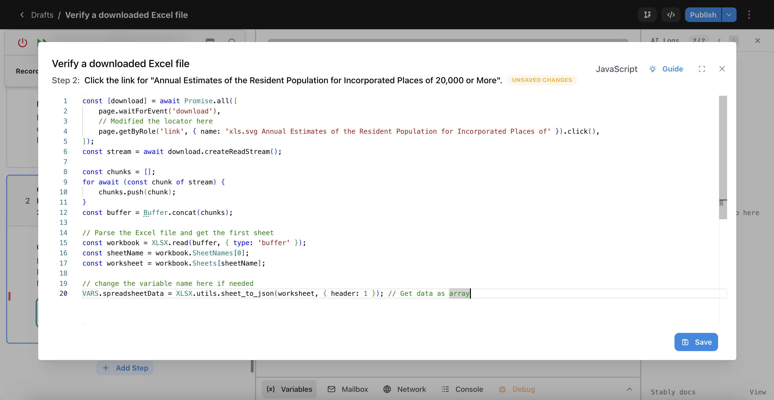The width and height of the screenshot is (774, 400).
Task: Close the code editor dialog
Action: [722, 69]
